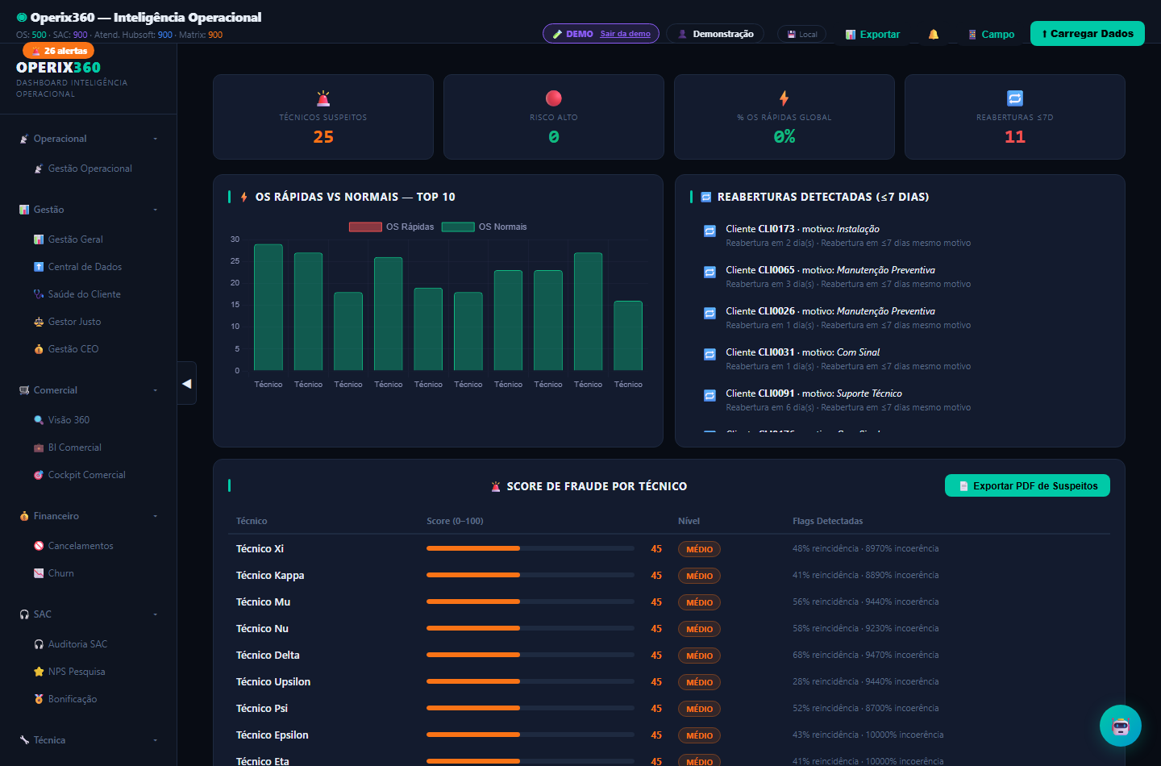
Task: Click the reopen icon beside Cliente CLI0173
Action: 709,231
